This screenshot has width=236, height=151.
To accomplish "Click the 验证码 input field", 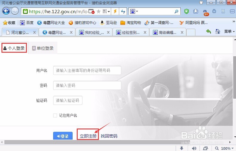I will pos(68,100).
